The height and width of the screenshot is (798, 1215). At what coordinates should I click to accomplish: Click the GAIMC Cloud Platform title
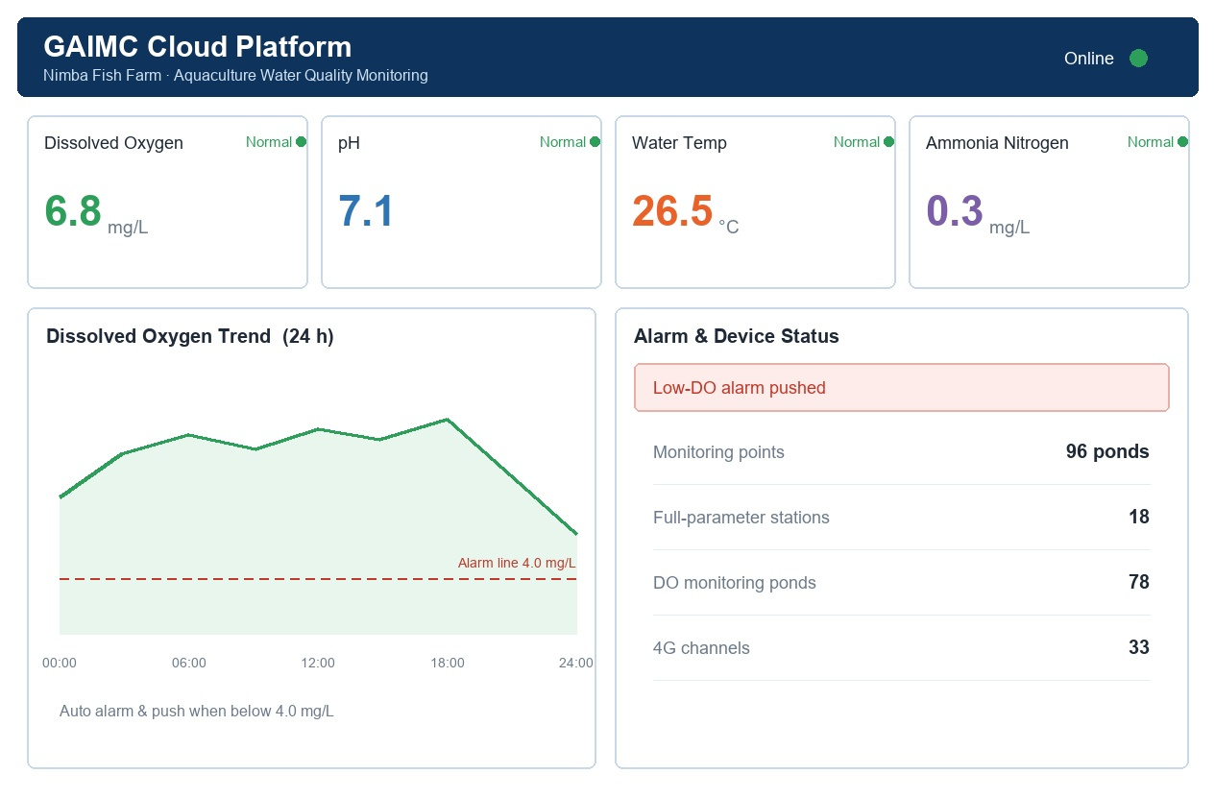point(198,47)
